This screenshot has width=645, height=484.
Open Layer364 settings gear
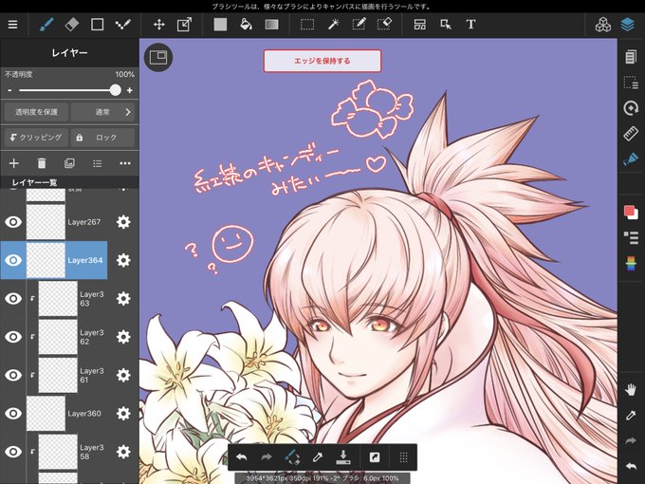click(123, 261)
